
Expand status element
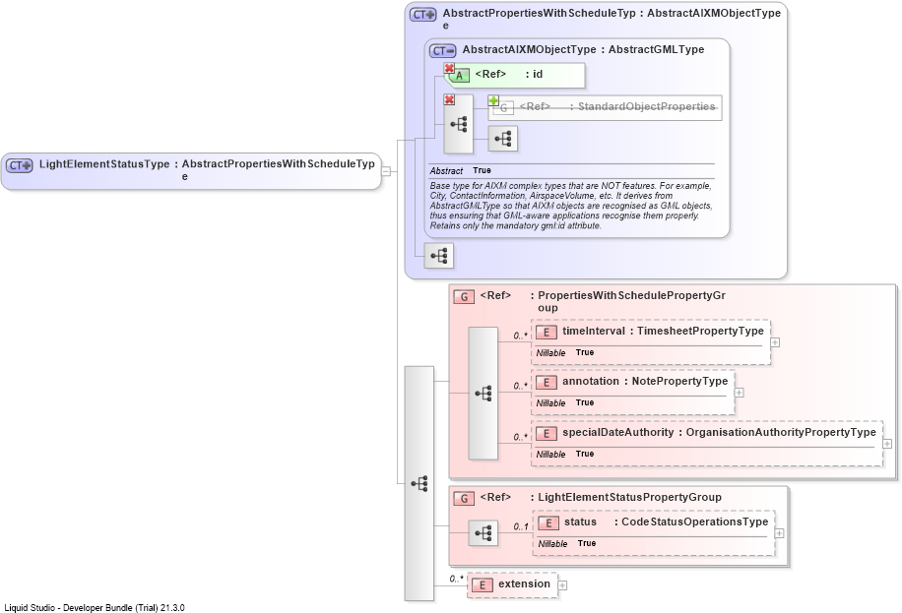(x=779, y=533)
